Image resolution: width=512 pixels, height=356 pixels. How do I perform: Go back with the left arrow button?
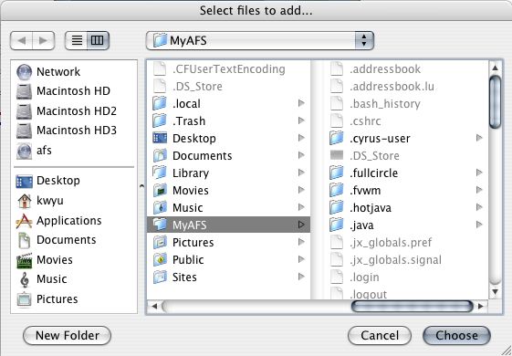[x=21, y=40]
